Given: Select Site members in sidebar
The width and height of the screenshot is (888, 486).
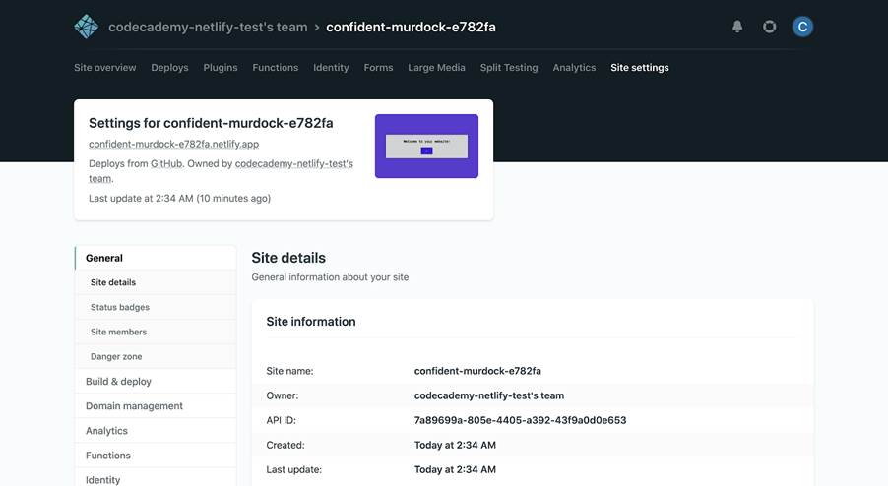Looking at the screenshot, I should (x=119, y=332).
